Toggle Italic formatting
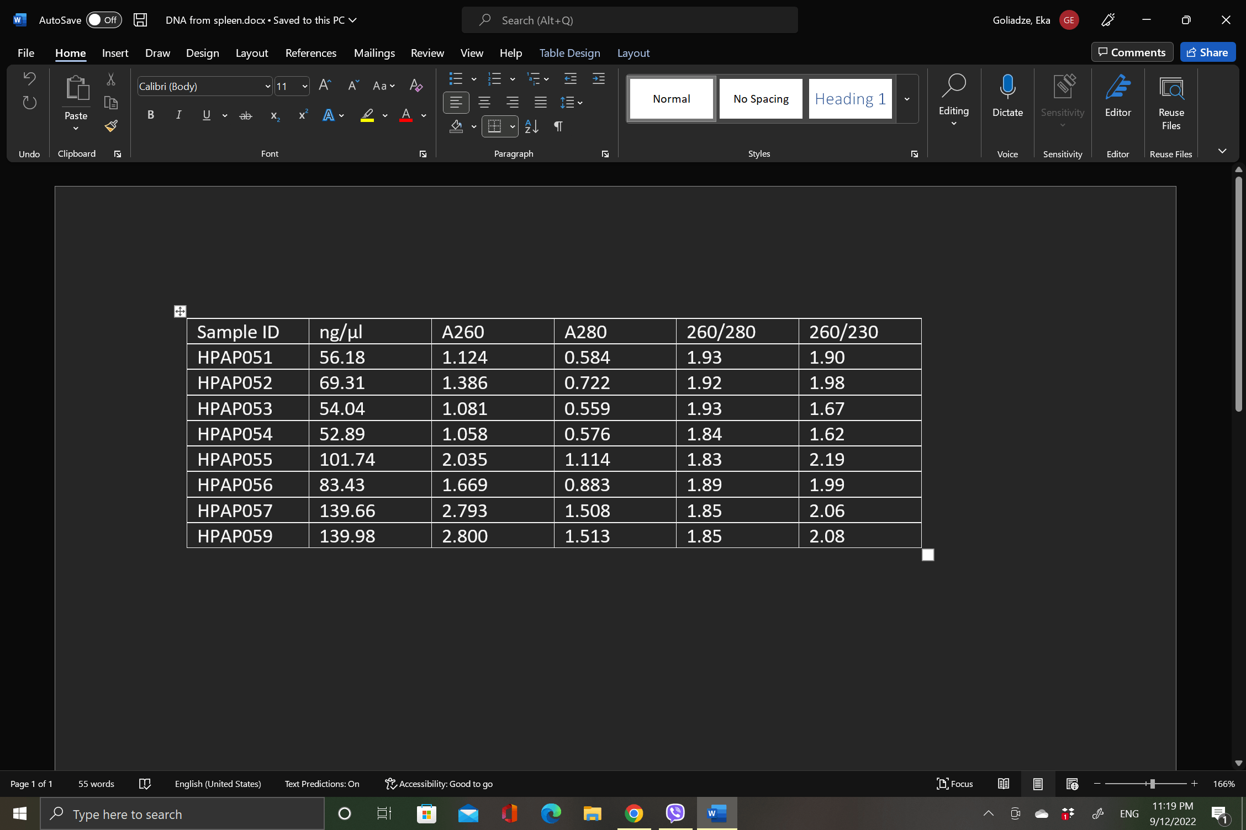Screen dimensions: 1246x830 click(178, 115)
